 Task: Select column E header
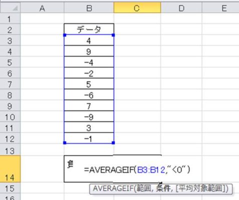pyautogui.click(x=220, y=8)
